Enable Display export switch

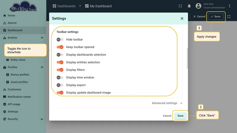(60, 85)
